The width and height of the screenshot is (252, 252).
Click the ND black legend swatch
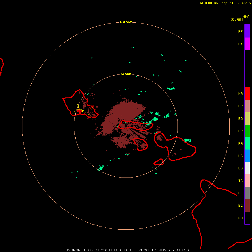[x=247, y=218]
